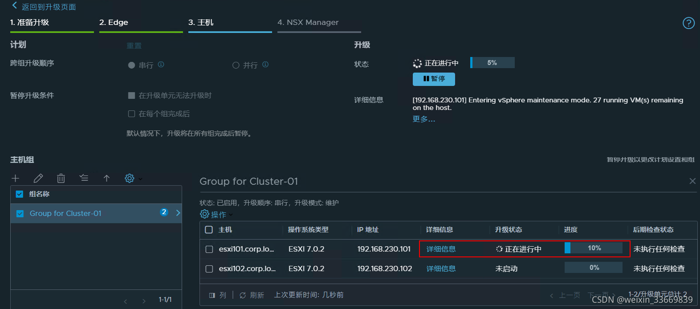This screenshot has width=700, height=309.
Task: Click the reorder host groups icon
Action: (x=84, y=178)
